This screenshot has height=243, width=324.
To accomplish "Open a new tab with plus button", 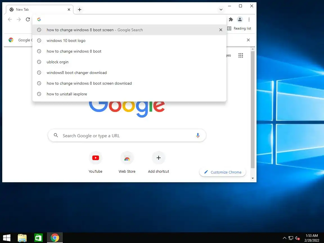I will 80,10.
